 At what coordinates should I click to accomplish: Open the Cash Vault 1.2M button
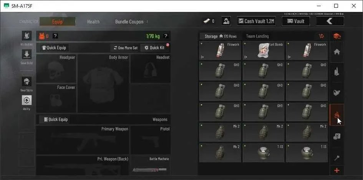(x=256, y=21)
